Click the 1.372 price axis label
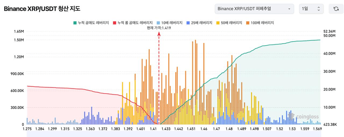Screen dimensions: 344x137 click(103, 129)
